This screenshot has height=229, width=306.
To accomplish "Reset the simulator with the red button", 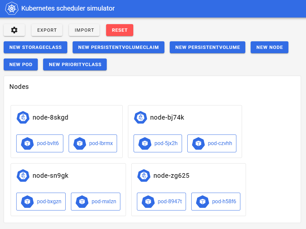I will point(119,30).
